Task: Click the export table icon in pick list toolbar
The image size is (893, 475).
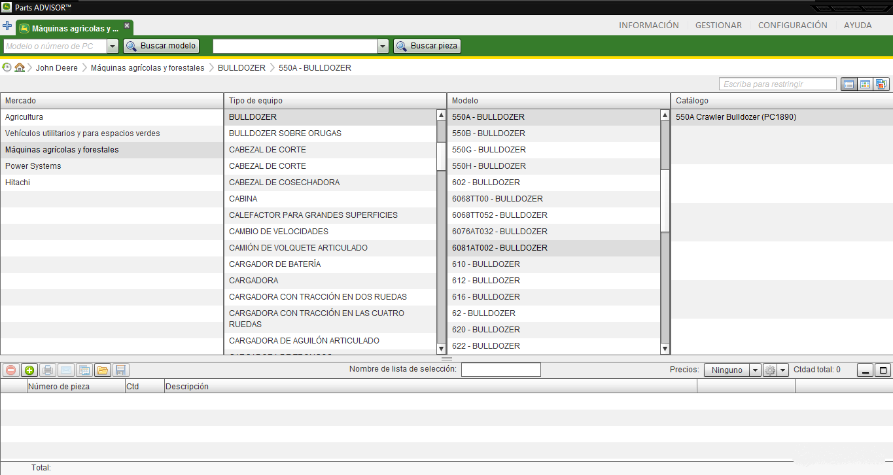Action: pyautogui.click(x=84, y=370)
